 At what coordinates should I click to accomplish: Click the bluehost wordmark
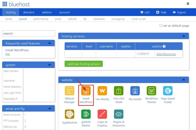19,4
